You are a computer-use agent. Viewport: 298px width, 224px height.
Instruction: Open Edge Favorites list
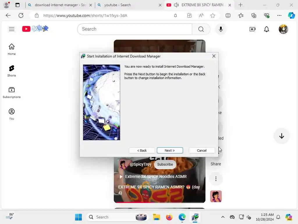coord(241,15)
